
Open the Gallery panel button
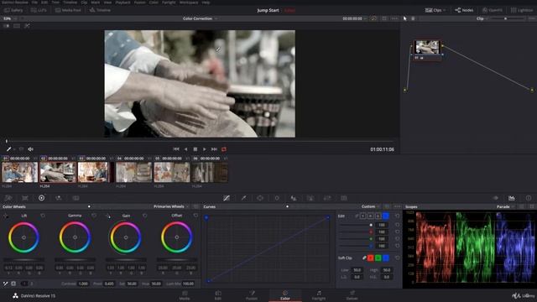coord(13,10)
